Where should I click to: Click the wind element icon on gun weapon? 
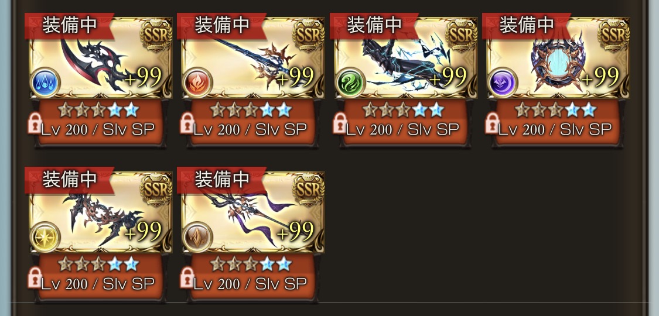tap(350, 83)
